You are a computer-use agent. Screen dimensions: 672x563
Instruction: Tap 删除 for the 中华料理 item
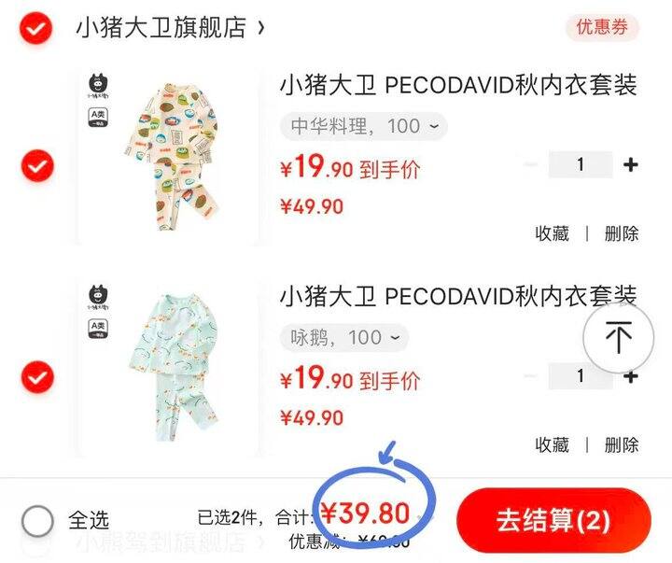click(622, 233)
